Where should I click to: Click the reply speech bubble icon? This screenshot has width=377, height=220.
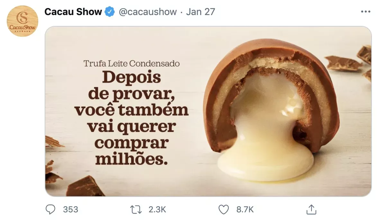tap(50, 209)
